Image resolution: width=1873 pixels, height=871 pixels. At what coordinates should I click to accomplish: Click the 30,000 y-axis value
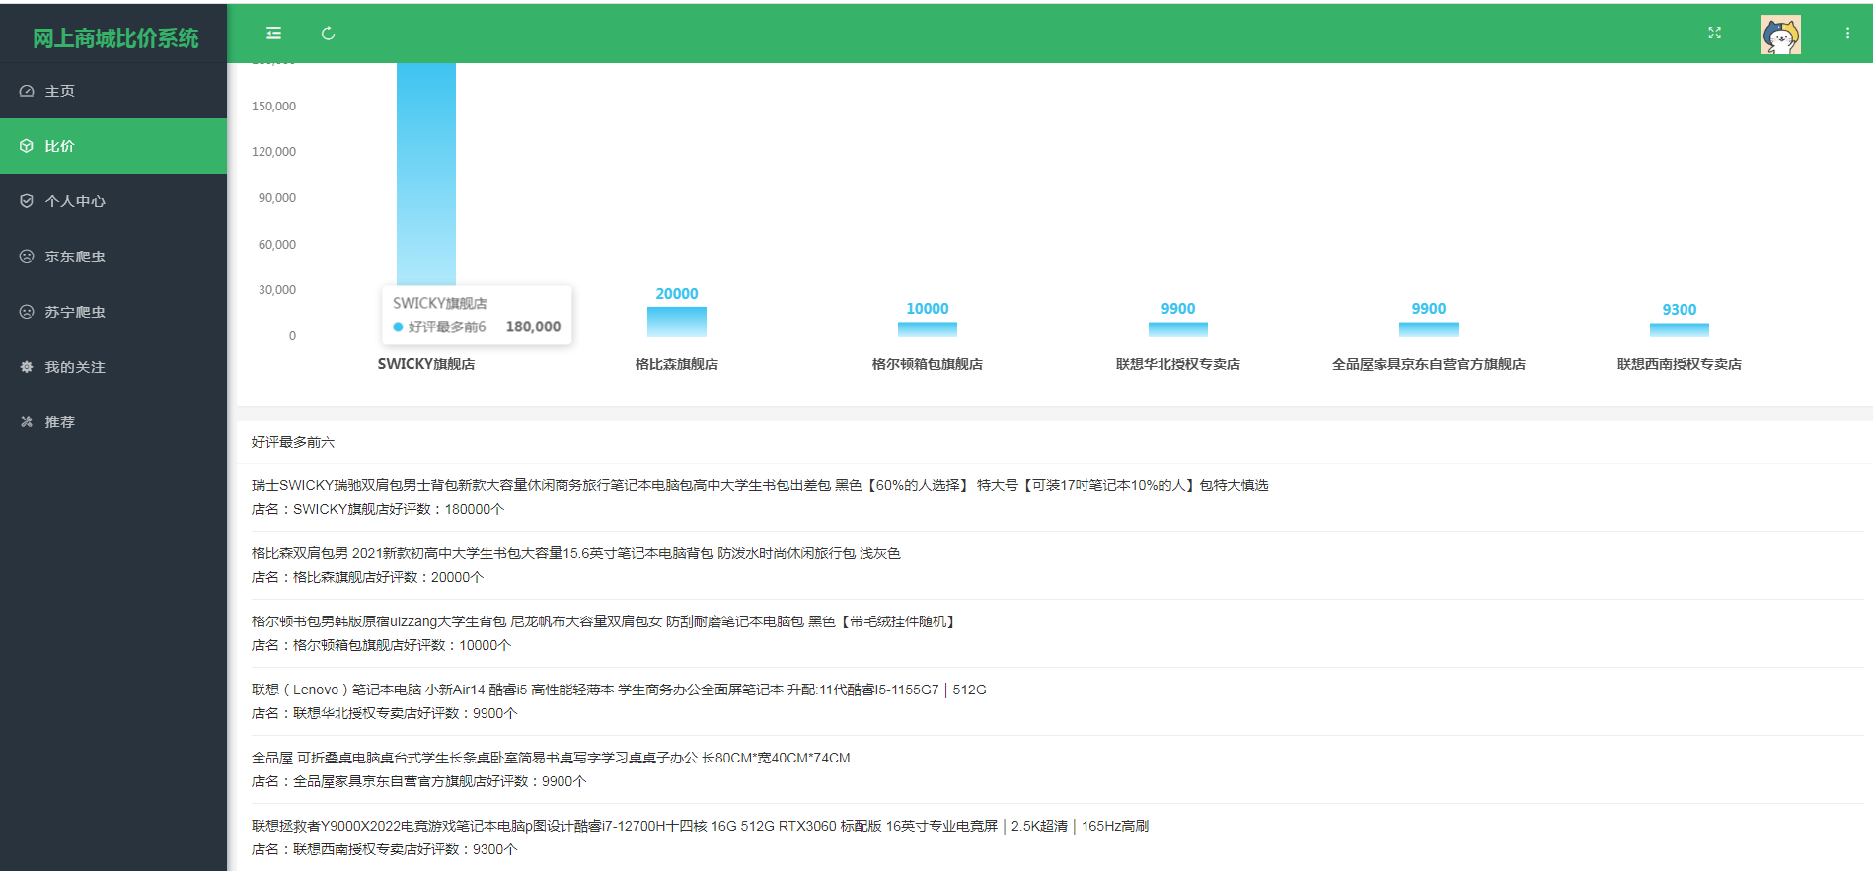coord(277,290)
